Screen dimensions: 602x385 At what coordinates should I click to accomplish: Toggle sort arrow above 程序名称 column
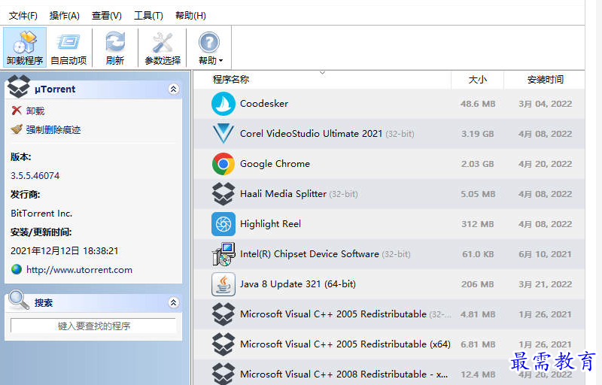tap(323, 72)
